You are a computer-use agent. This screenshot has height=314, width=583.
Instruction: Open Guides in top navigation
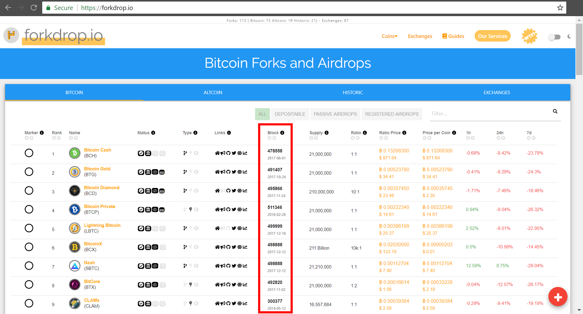[453, 36]
